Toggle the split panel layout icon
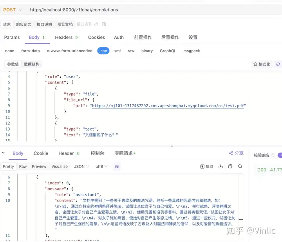The image size is (282, 242). (104, 24)
